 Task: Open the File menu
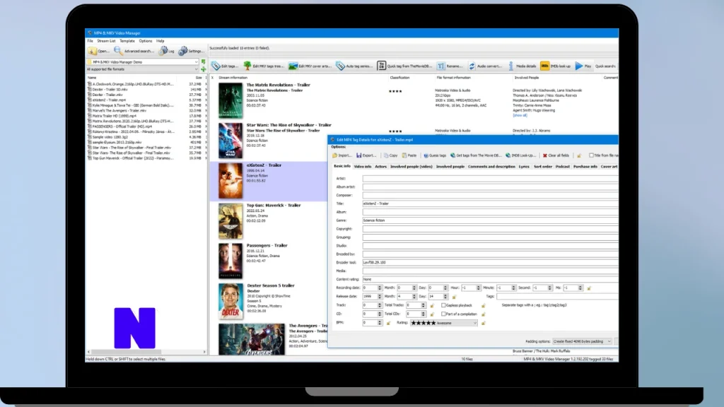click(90, 41)
